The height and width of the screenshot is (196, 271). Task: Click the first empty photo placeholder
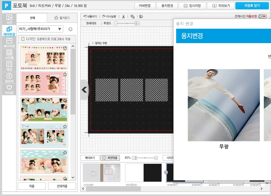(107, 90)
